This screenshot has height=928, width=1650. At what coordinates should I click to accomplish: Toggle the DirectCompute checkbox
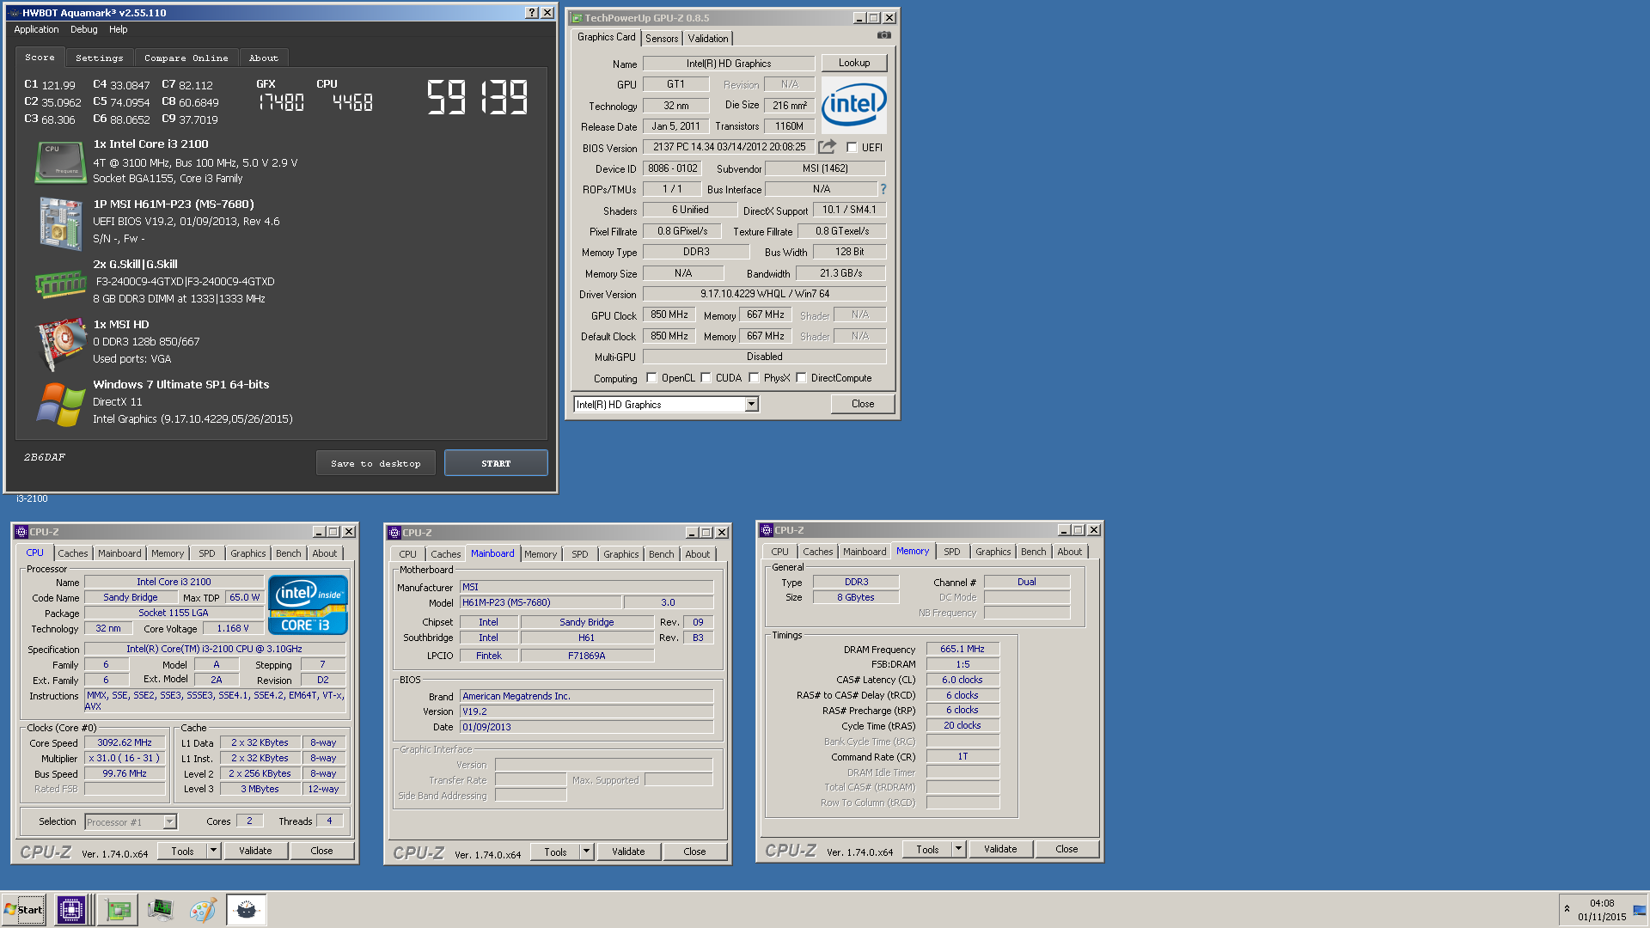tap(801, 378)
